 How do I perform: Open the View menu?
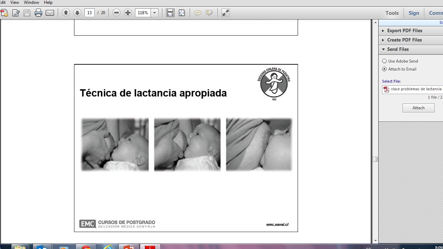pyautogui.click(x=15, y=2)
